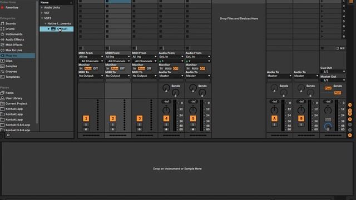Expand the Audio Units folder
This screenshot has height=200, width=356.
pyautogui.click(x=42, y=7)
